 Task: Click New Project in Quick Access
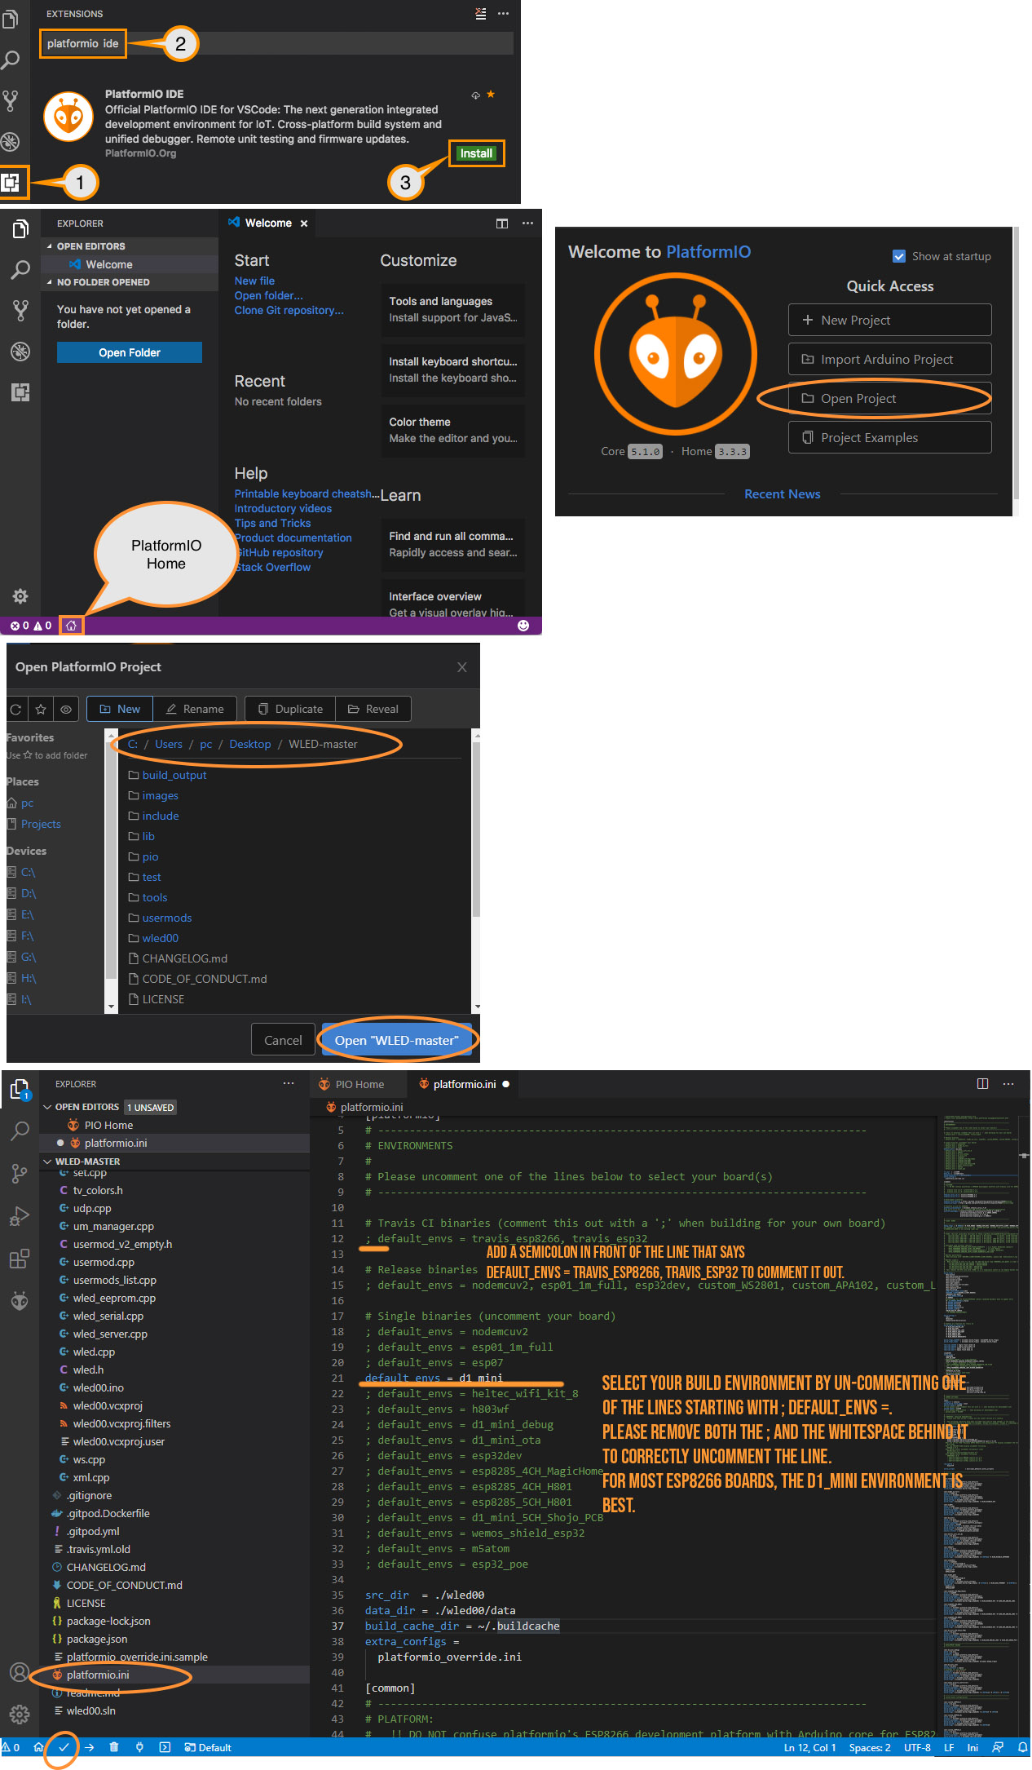point(890,320)
